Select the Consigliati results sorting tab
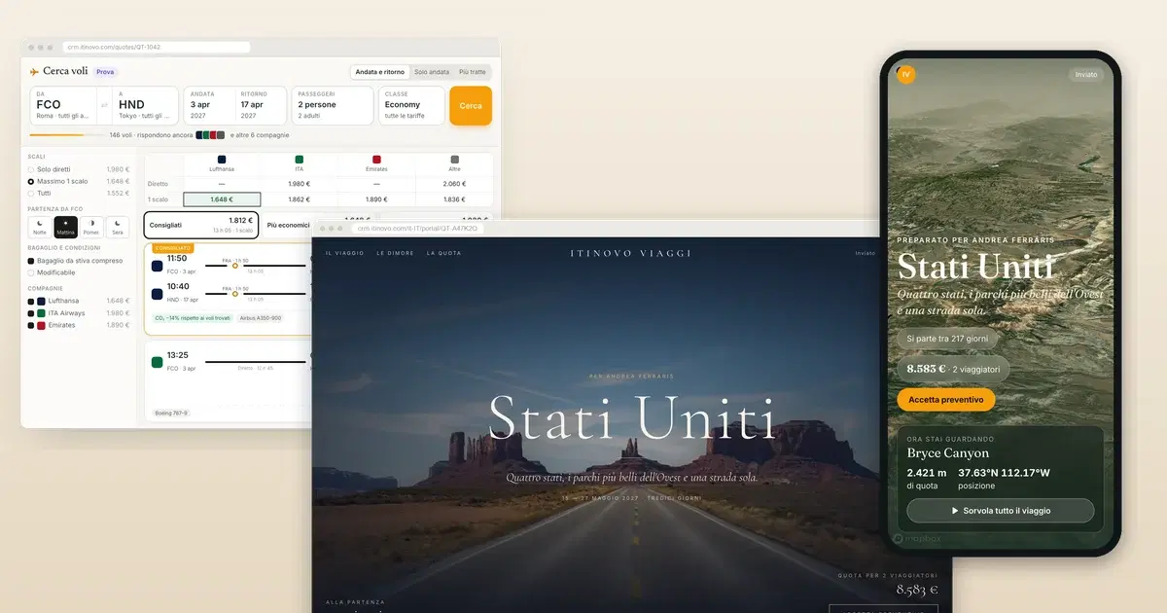Image resolution: width=1167 pixels, height=613 pixels. pyautogui.click(x=201, y=225)
